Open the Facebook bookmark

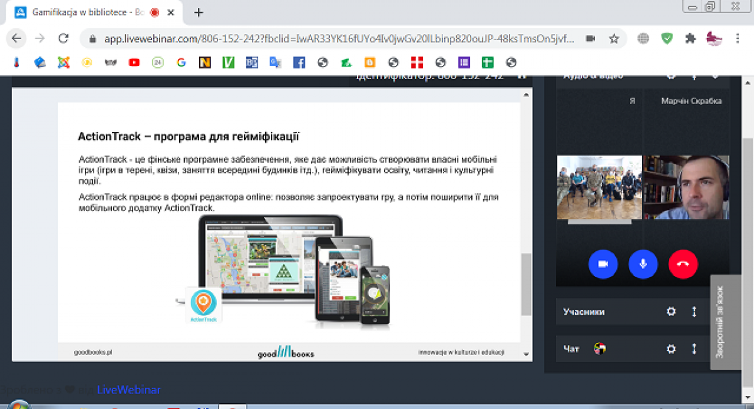coord(299,62)
